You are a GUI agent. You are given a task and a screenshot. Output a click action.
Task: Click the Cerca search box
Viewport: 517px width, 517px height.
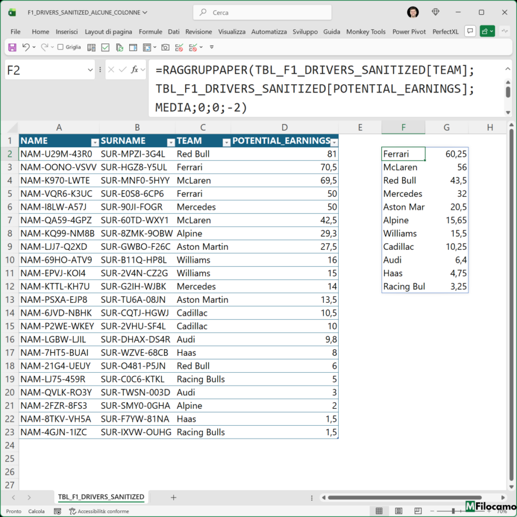click(263, 13)
